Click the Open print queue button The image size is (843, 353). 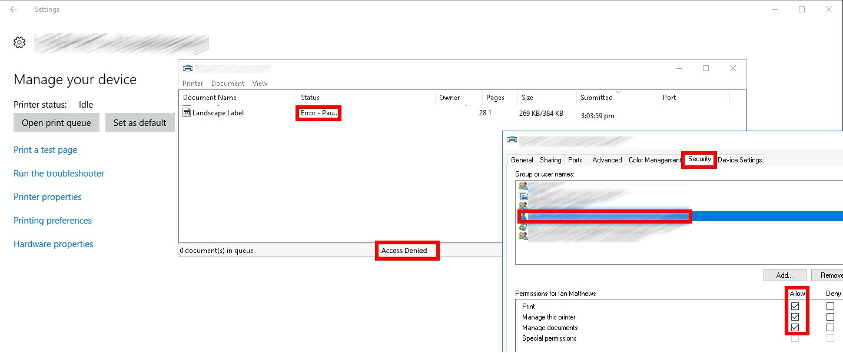(57, 123)
